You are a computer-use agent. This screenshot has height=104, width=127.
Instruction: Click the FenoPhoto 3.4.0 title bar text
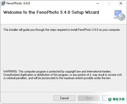point(18,3)
